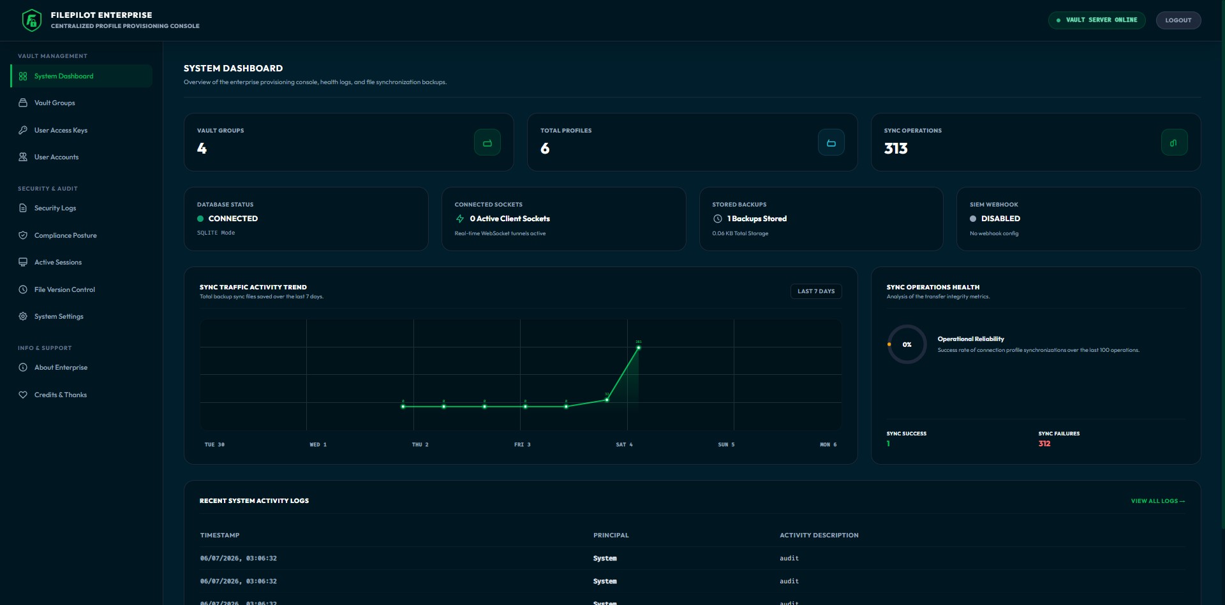
Task: Click the Last 7 Days badge
Action: (816, 291)
